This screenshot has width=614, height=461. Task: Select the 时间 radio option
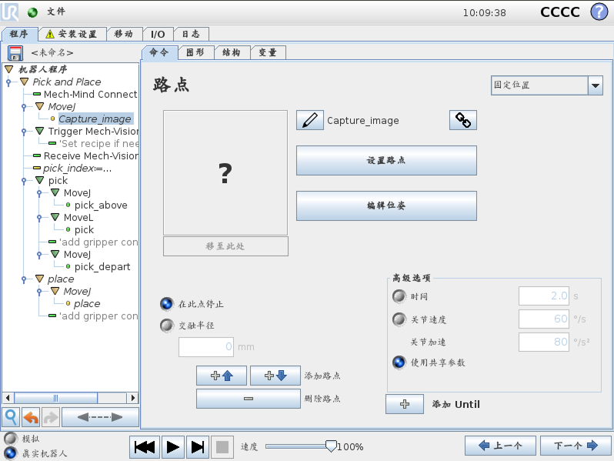tap(399, 296)
